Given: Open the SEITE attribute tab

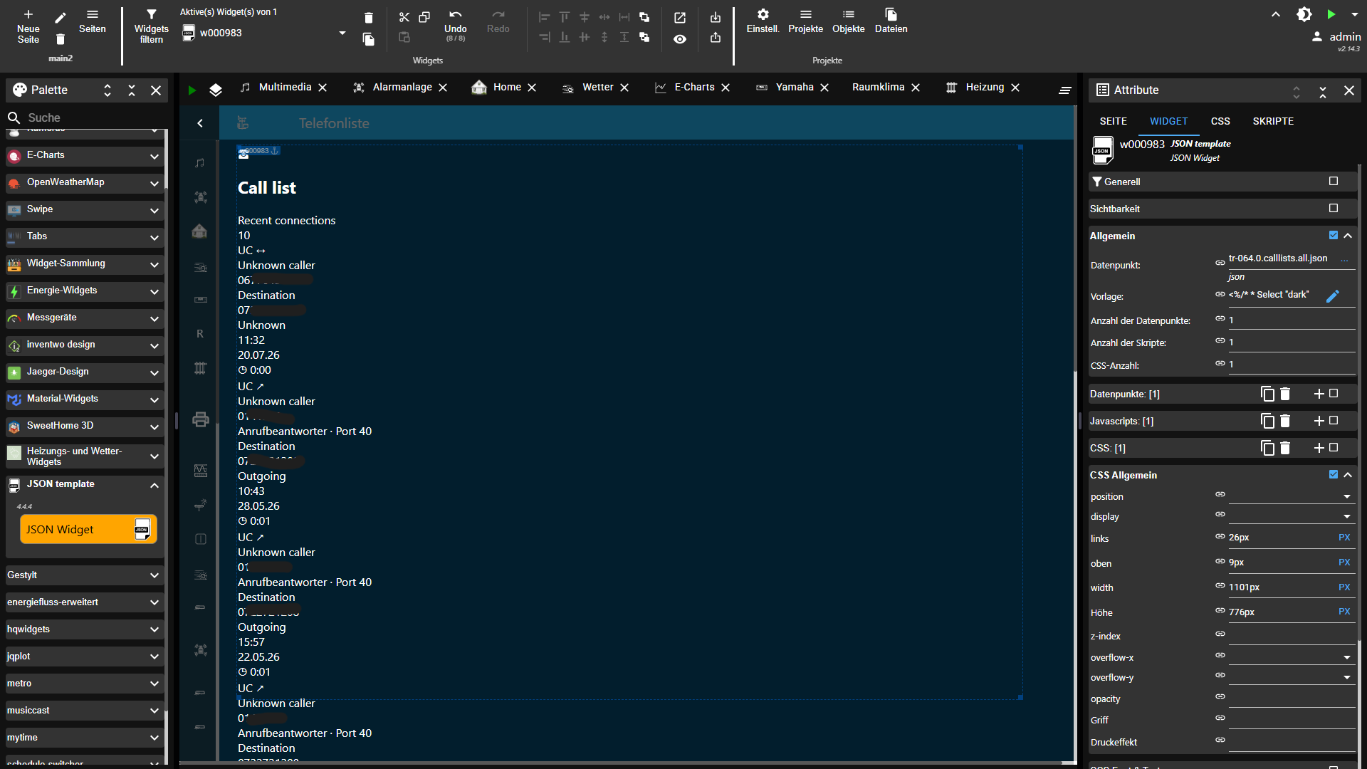Looking at the screenshot, I should [1114, 121].
